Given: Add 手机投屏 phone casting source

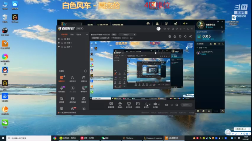Looking at the screenshot, I should (129, 105).
